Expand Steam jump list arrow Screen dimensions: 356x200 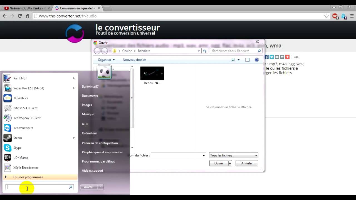[x=74, y=138]
